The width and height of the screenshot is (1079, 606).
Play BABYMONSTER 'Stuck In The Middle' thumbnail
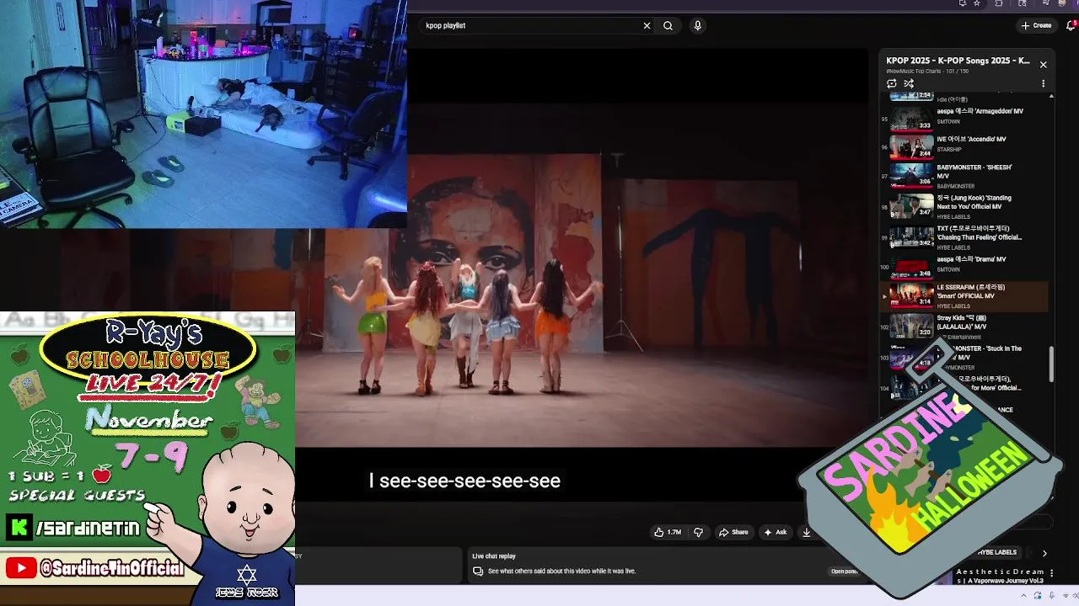912,357
